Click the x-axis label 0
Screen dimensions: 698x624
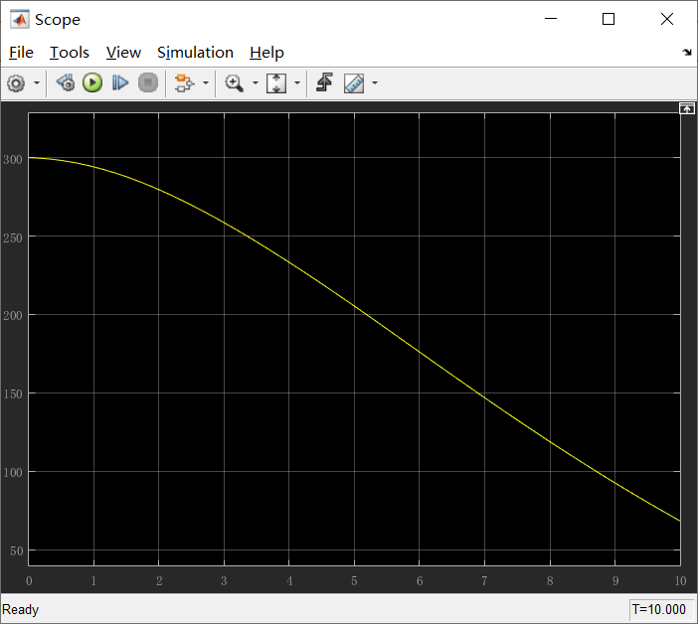click(29, 581)
